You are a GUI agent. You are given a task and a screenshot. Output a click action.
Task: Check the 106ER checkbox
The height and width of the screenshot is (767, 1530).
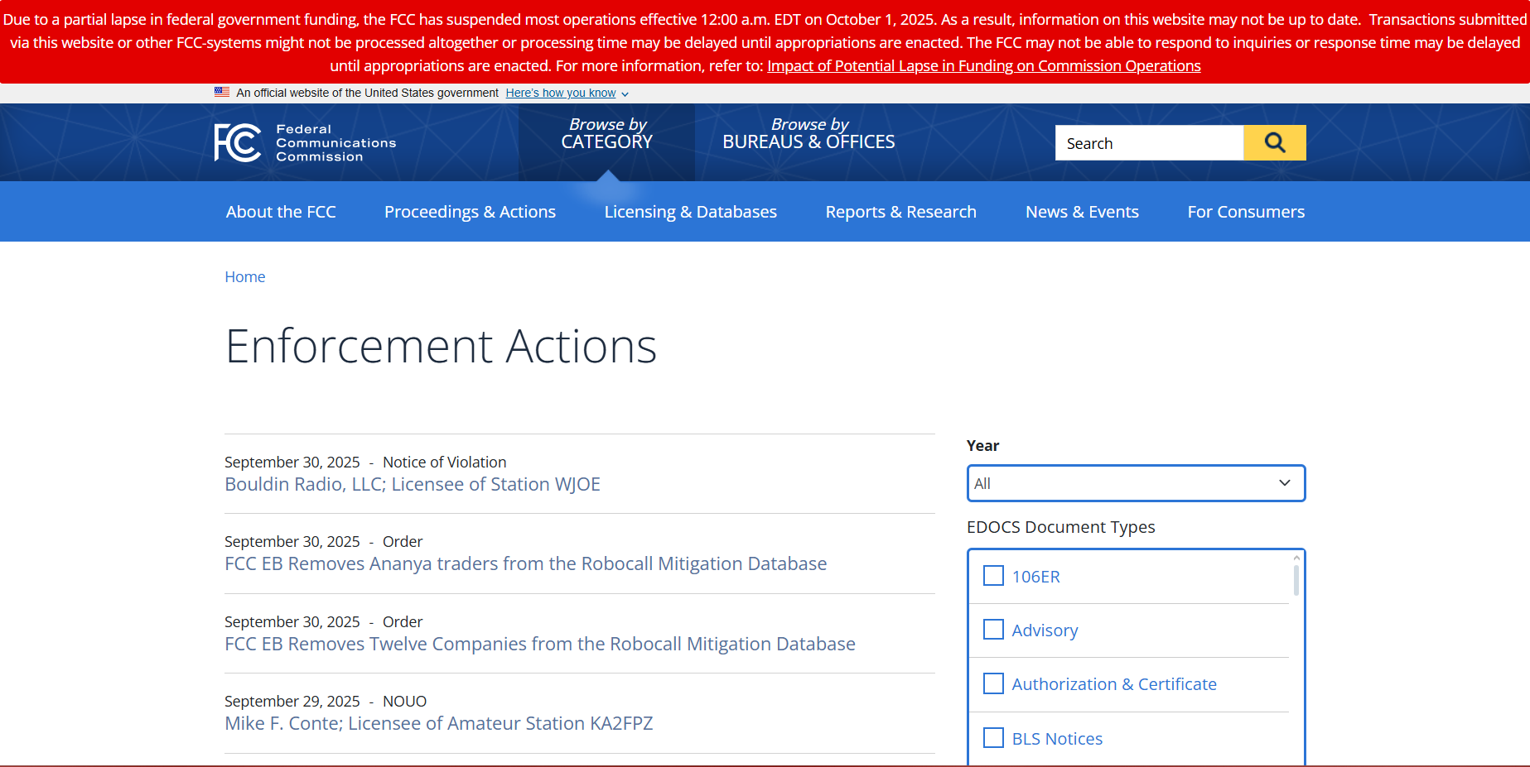pos(993,576)
